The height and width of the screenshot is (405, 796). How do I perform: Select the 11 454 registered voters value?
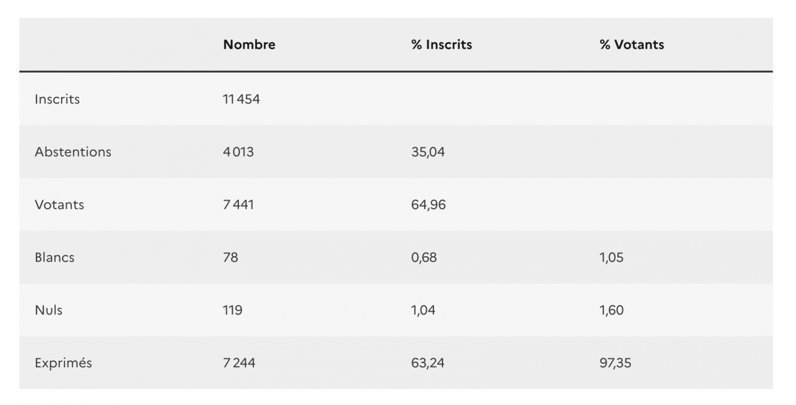tap(241, 99)
